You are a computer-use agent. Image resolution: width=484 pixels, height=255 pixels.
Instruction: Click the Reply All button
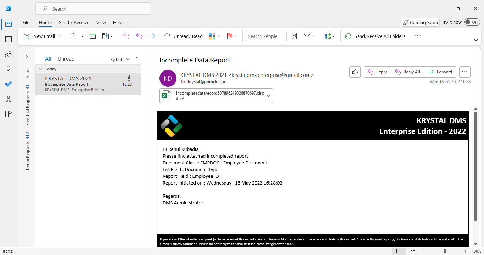pos(407,72)
